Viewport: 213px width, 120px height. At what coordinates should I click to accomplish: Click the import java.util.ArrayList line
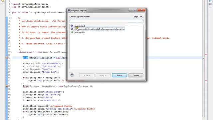click(30, 4)
